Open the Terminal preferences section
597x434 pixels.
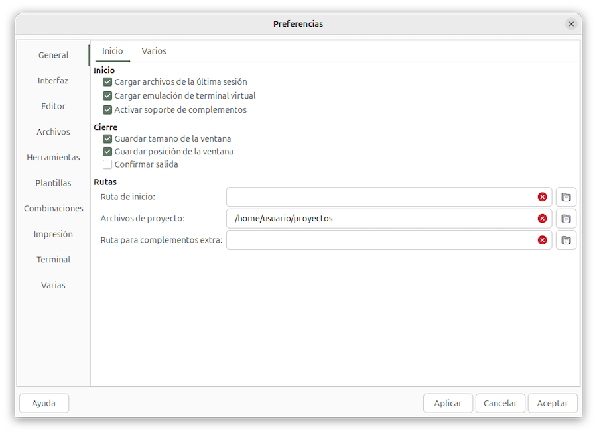tap(53, 260)
